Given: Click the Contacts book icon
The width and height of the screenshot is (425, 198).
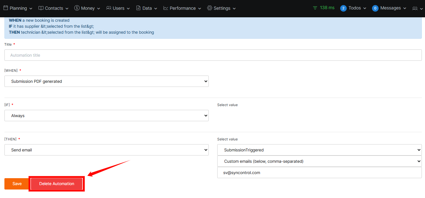Looking at the screenshot, I should click(x=41, y=8).
